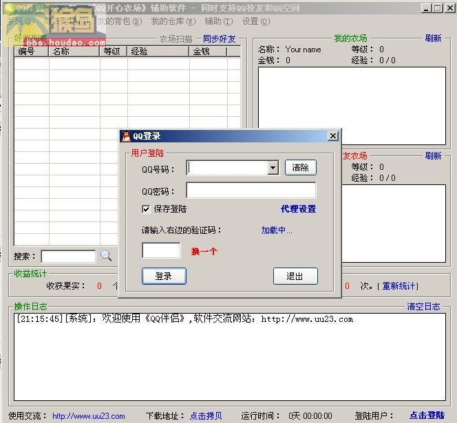Toggle the 保存登陆 checkbox
457x423 pixels.
[x=146, y=209]
